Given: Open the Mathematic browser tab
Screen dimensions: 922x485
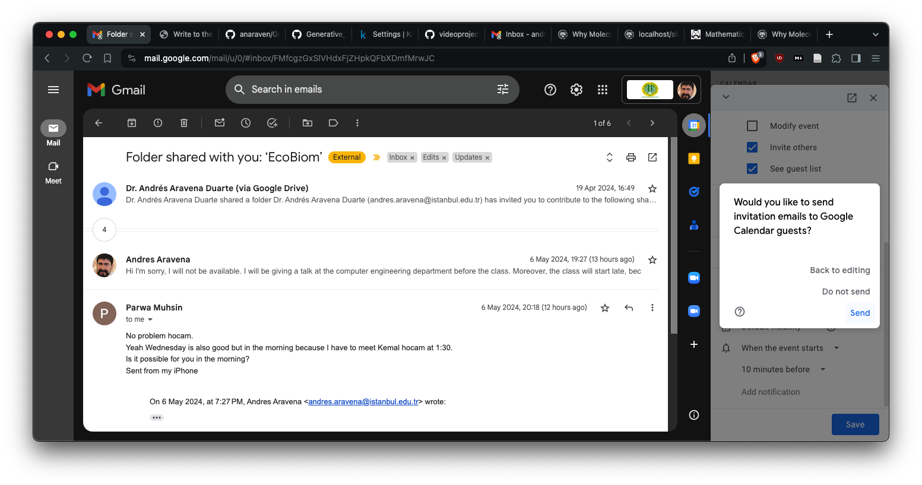Looking at the screenshot, I should (717, 34).
